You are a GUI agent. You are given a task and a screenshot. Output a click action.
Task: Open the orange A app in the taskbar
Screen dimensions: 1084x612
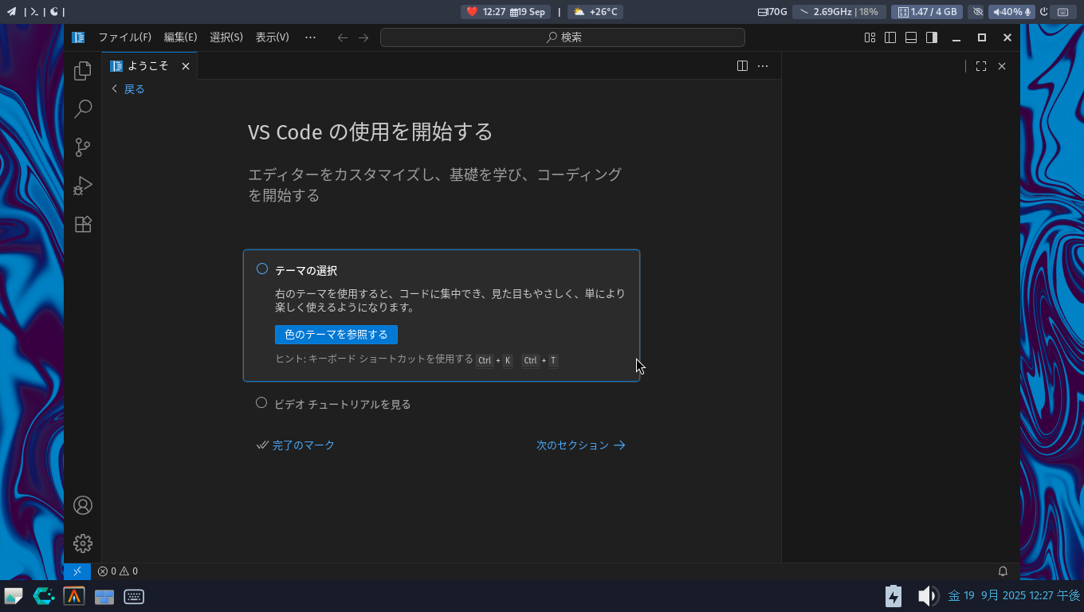pyautogui.click(x=74, y=596)
